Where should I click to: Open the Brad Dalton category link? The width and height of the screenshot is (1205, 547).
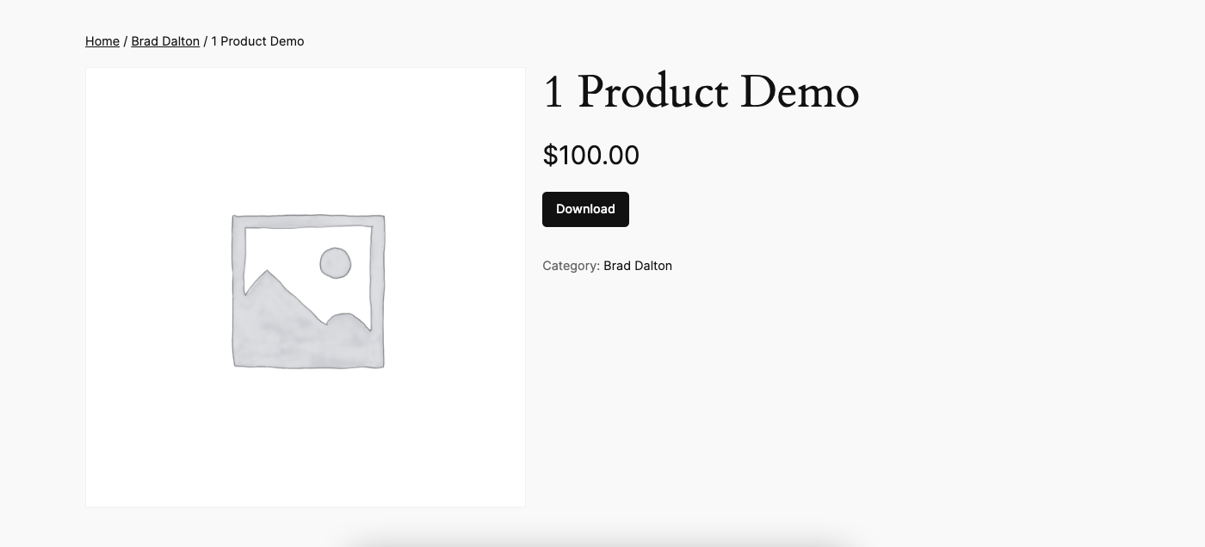637,266
